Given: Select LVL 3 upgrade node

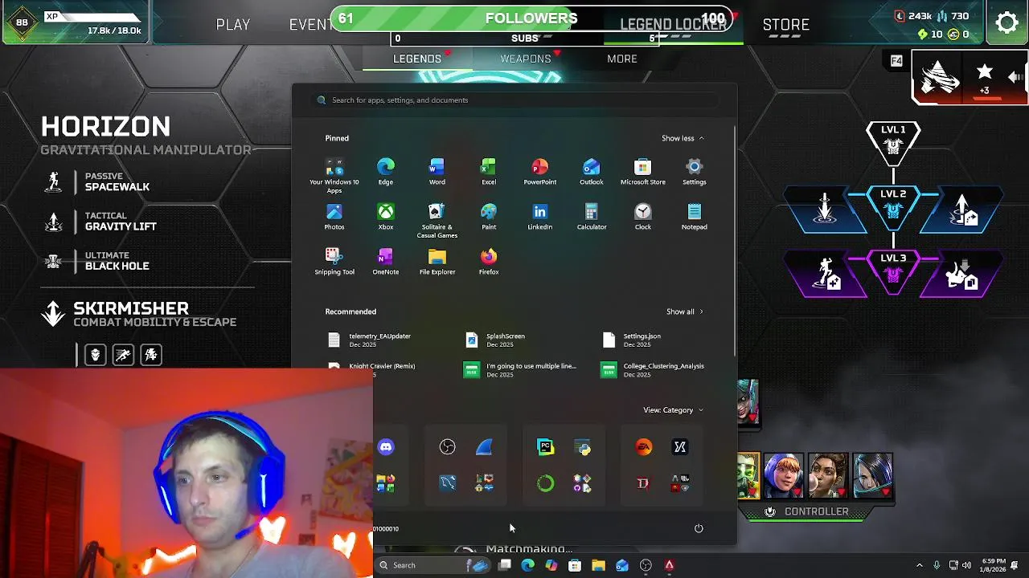Looking at the screenshot, I should [893, 271].
